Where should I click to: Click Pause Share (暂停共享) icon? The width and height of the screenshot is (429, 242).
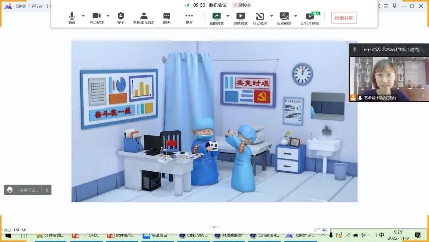240,17
